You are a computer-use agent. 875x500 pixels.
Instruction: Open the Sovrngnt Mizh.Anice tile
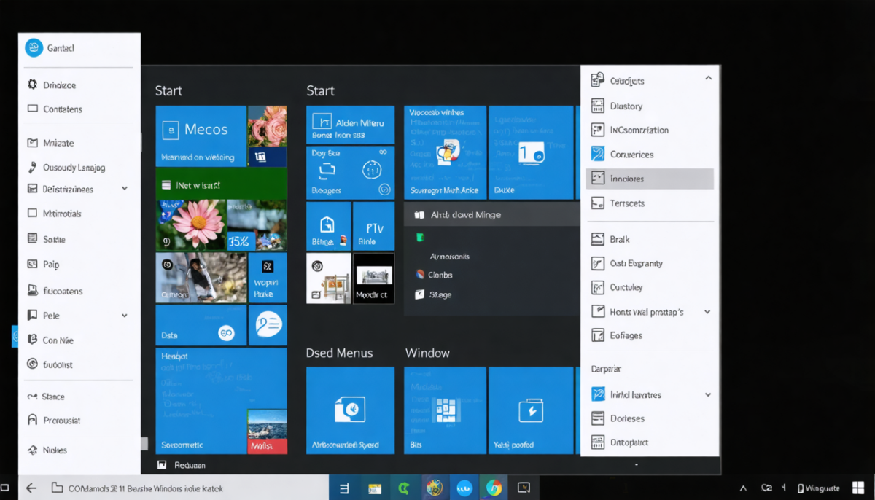pyautogui.click(x=445, y=152)
